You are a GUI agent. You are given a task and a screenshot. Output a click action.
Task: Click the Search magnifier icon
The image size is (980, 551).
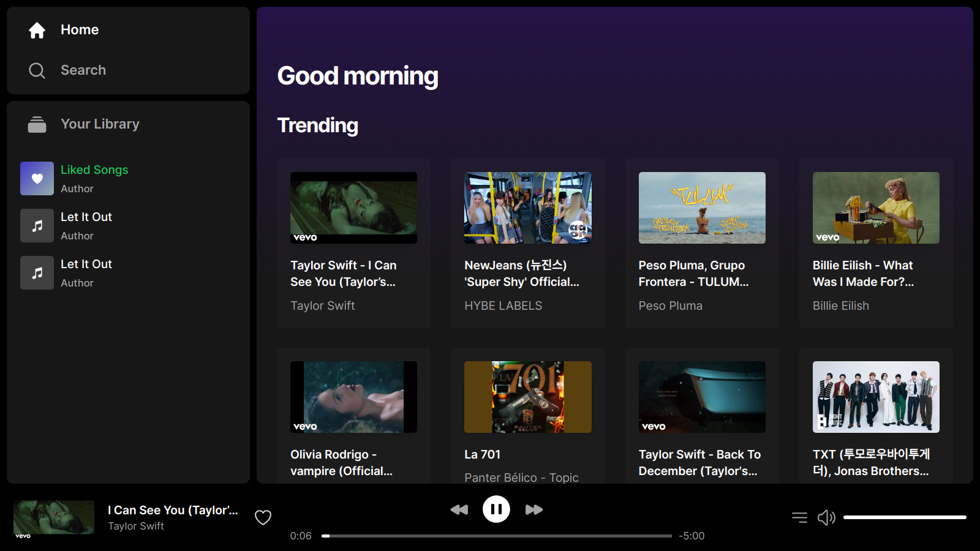coord(37,70)
